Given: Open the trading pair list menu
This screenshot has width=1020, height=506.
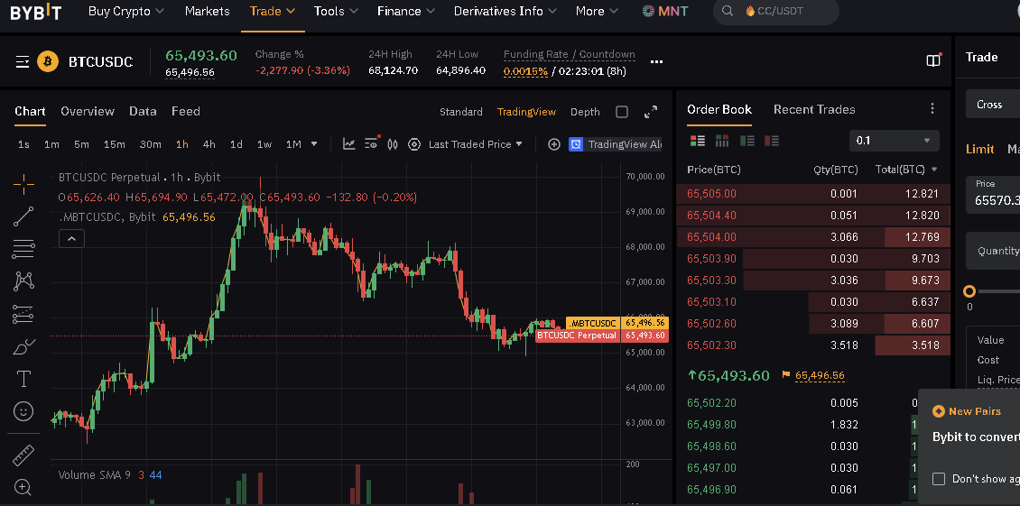Looking at the screenshot, I should (23, 62).
